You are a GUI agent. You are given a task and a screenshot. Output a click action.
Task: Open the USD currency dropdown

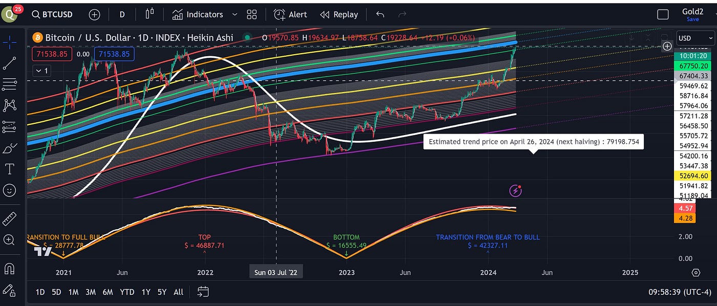(695, 37)
